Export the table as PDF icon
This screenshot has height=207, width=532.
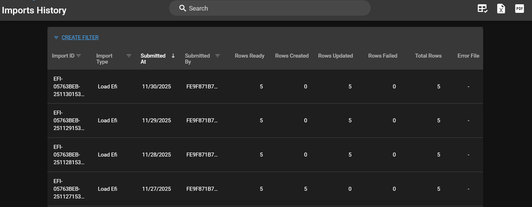click(519, 9)
